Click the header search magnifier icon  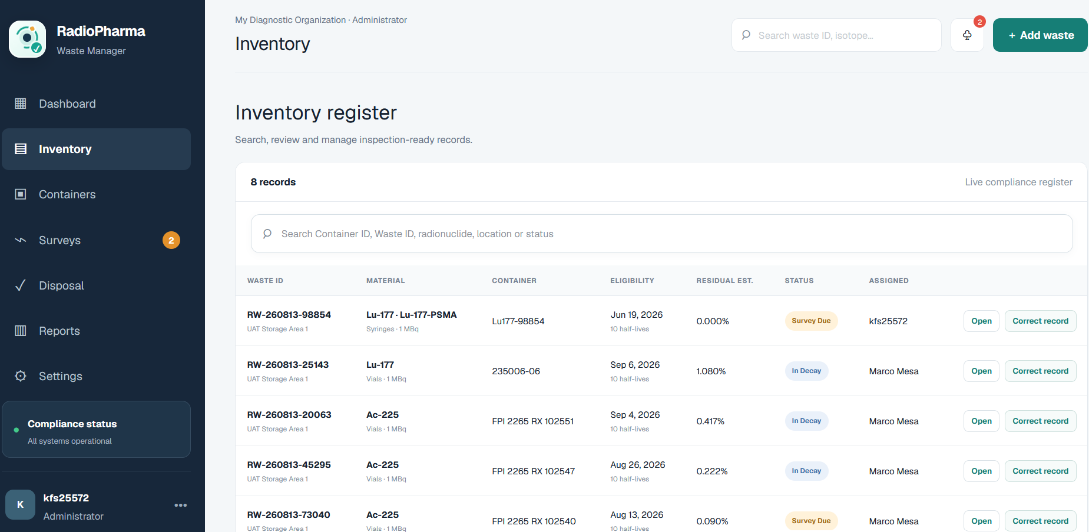pos(746,35)
